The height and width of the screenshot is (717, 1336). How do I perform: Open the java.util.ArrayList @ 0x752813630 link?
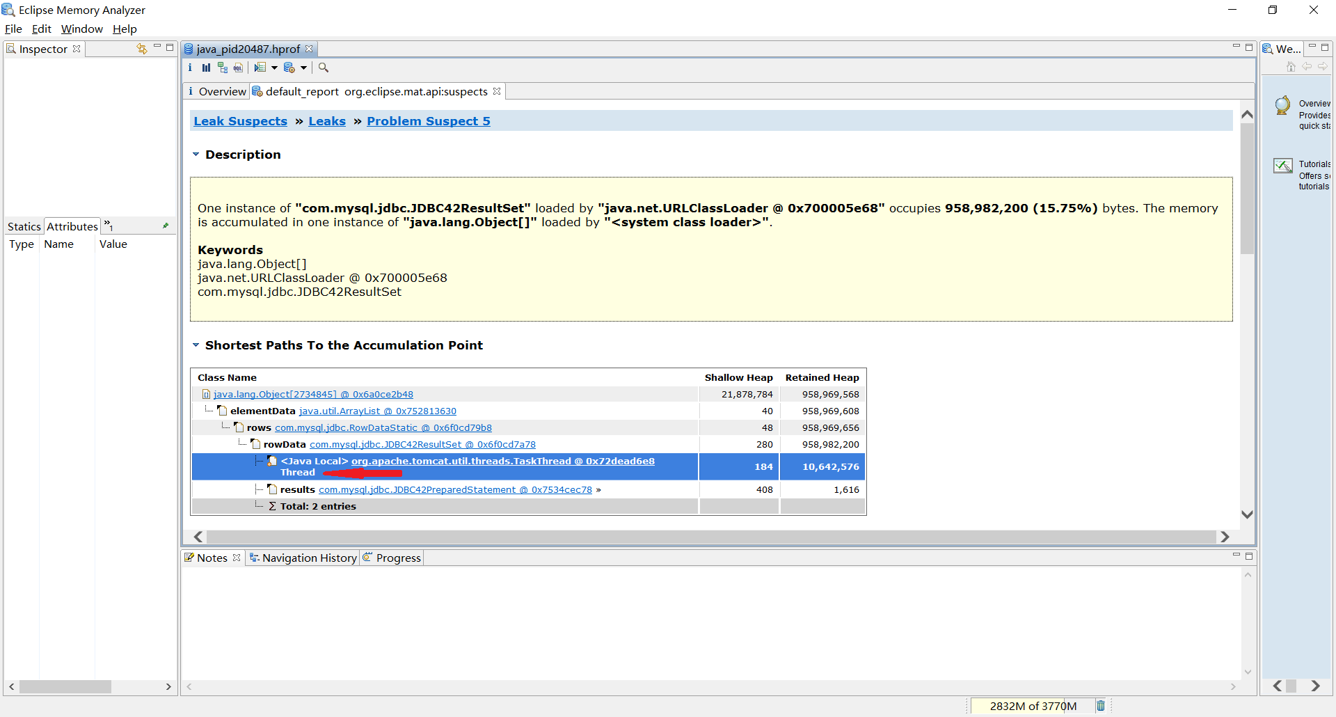pyautogui.click(x=378, y=411)
